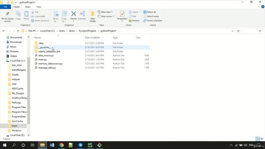The width and height of the screenshot is (265, 149).
Task: Sort by the Size column header
Action: coord(142,38)
